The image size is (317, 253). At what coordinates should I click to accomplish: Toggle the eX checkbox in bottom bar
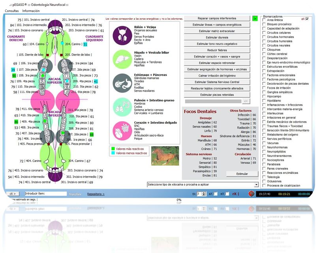227,194
